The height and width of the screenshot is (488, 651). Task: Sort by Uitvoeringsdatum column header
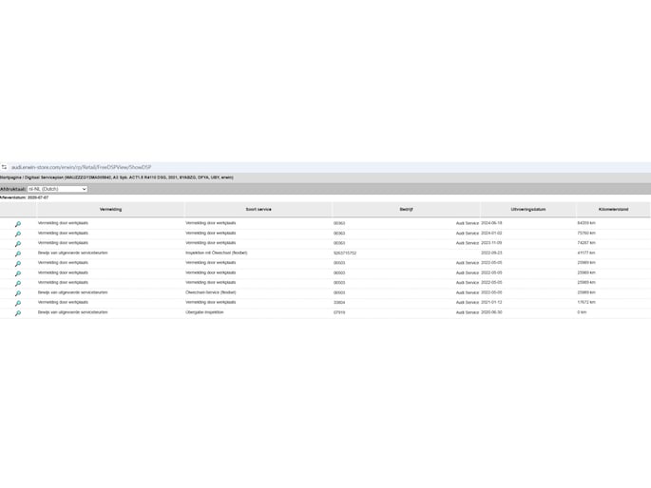(x=527, y=209)
